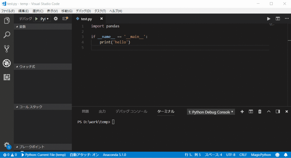The height and width of the screenshot is (158, 291).
Task: Close the test.py editor tab
Action: point(101,19)
